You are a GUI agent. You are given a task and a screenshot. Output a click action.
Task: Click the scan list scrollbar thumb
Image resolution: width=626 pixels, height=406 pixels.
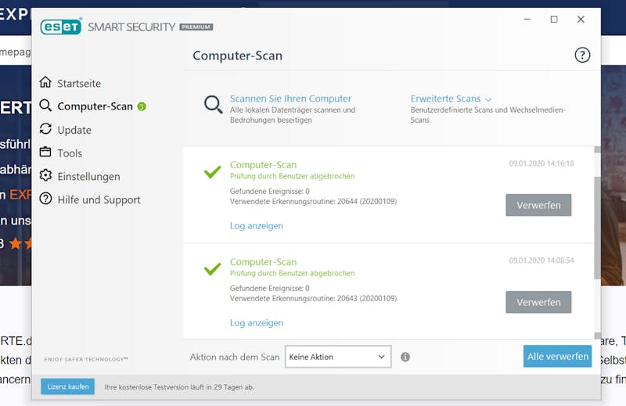coord(597,228)
